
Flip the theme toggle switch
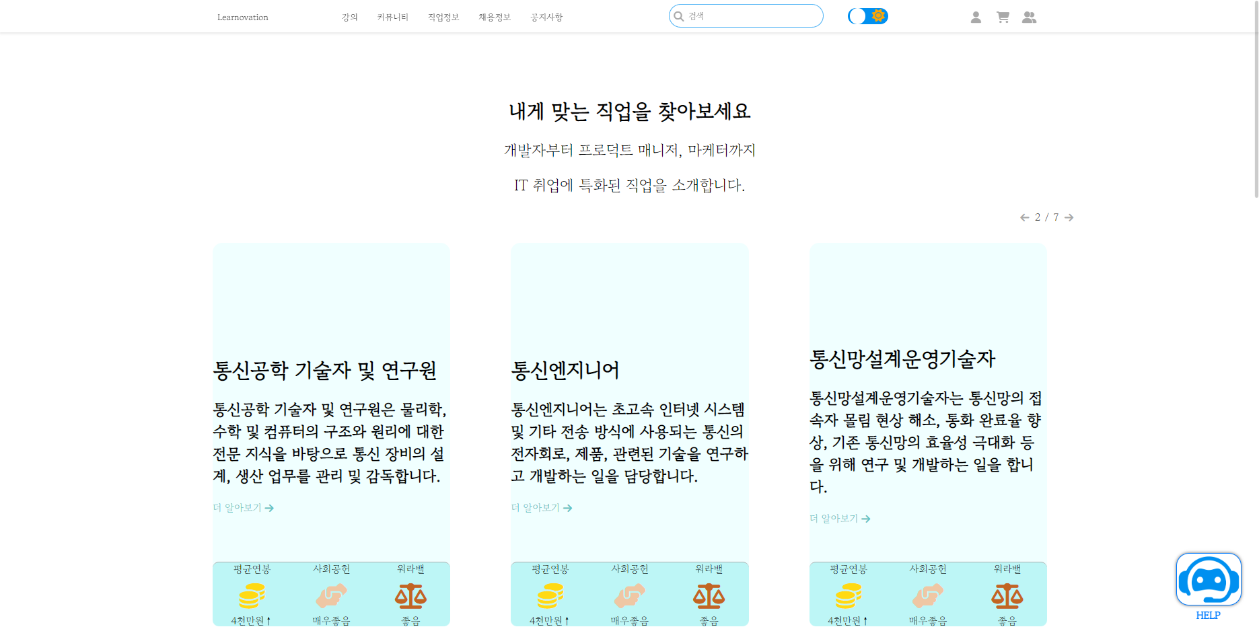[867, 15]
